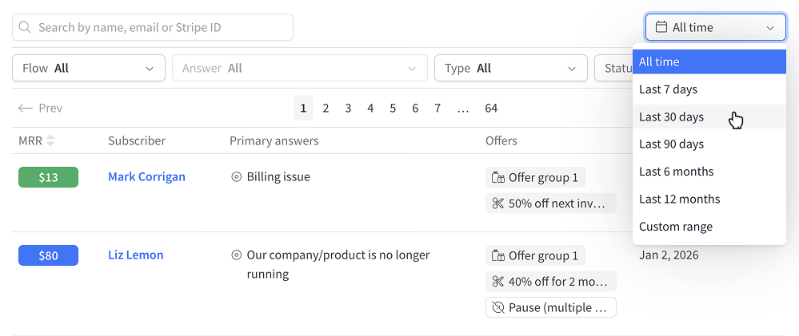This screenshot has height=336, width=799.
Task: Click Mark Corrigan's Offer group 1 tag
Action: coord(535,177)
